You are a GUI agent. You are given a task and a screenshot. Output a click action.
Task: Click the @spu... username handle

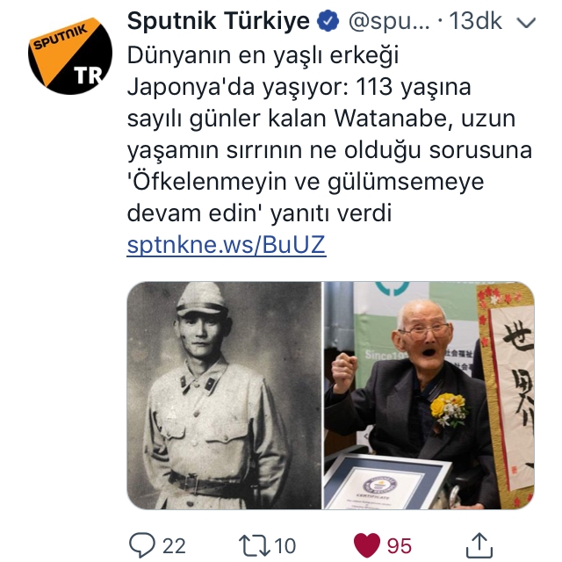click(x=389, y=21)
